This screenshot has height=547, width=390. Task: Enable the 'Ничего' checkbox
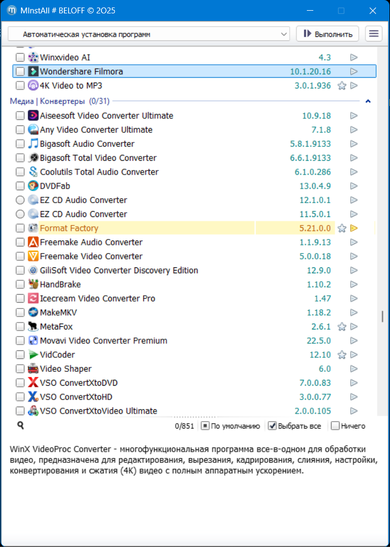335,426
